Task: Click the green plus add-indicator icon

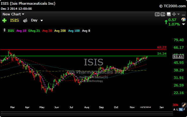Action: pyautogui.click(x=4, y=20)
